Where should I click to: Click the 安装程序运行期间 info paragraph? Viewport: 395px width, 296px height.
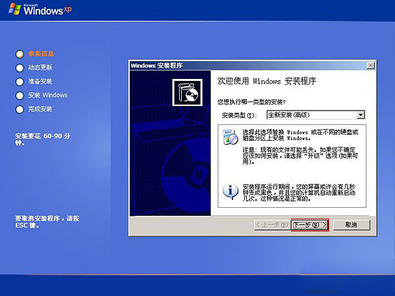coord(299,193)
